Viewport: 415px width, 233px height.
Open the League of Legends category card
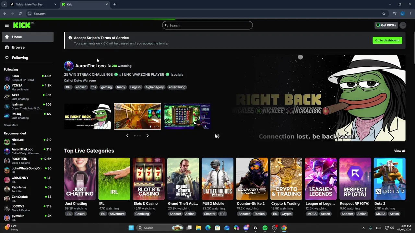point(321,179)
